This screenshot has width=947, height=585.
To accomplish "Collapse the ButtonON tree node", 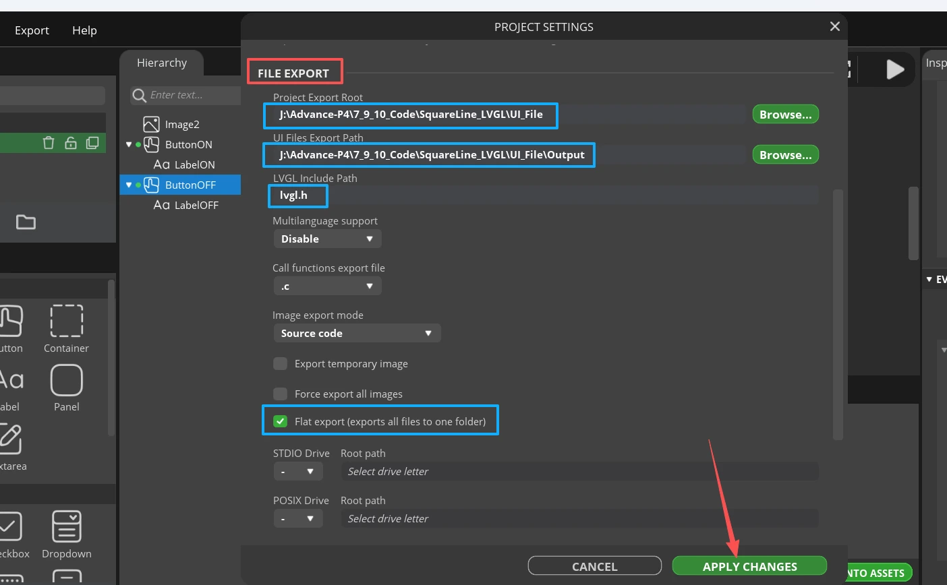I will 129,145.
